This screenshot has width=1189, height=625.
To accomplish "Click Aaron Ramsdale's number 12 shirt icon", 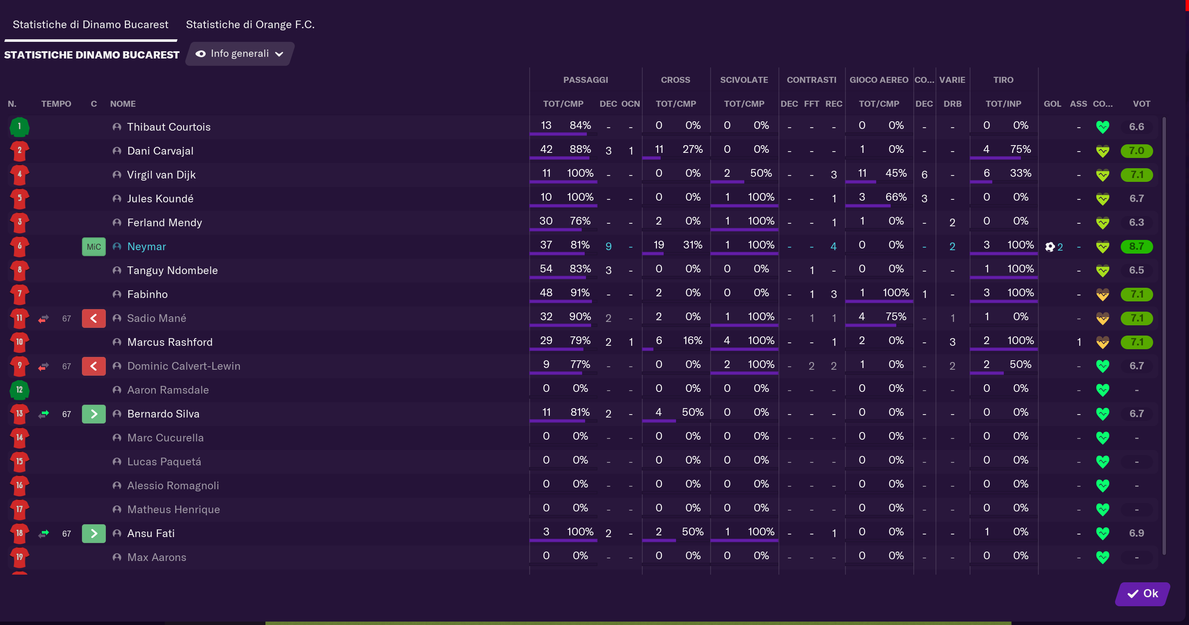I will (19, 390).
